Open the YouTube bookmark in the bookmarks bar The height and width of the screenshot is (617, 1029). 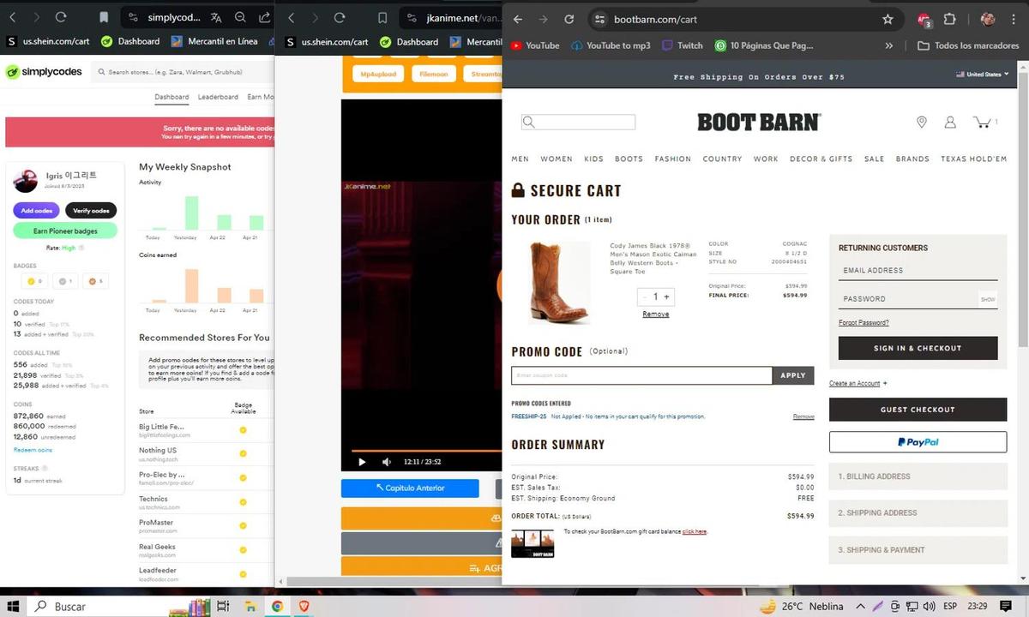tap(534, 45)
